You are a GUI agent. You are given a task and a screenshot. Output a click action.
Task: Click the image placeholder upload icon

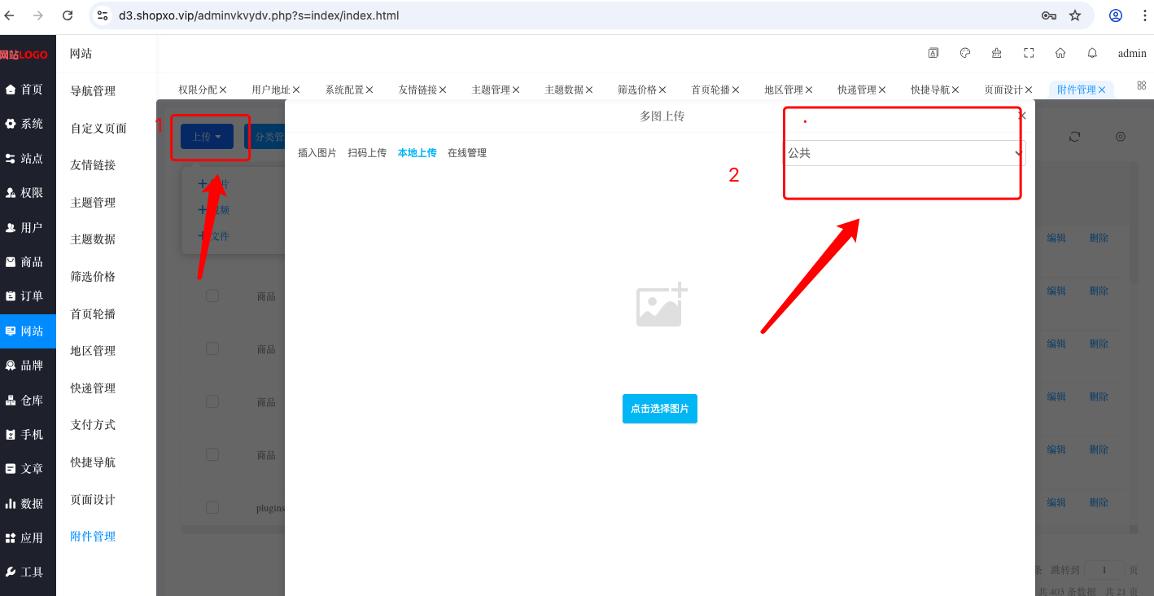pyautogui.click(x=662, y=305)
